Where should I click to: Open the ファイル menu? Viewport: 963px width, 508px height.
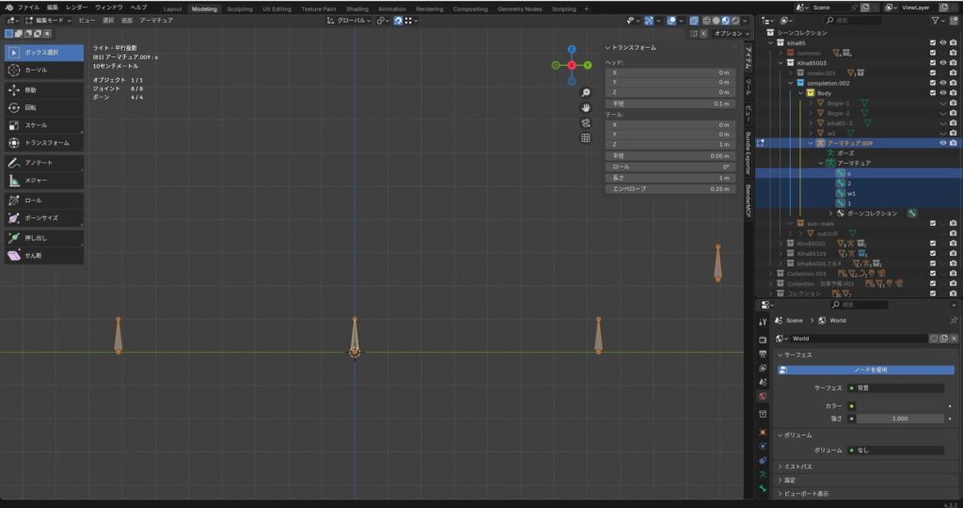pyautogui.click(x=28, y=7)
